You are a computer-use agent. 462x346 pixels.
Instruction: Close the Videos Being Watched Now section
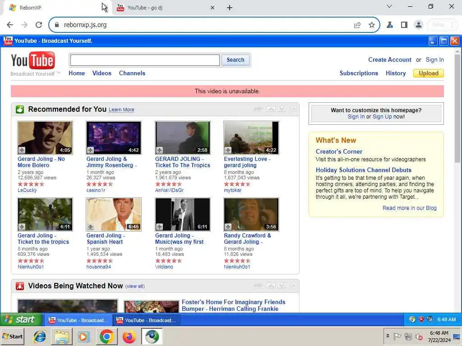coord(293,286)
